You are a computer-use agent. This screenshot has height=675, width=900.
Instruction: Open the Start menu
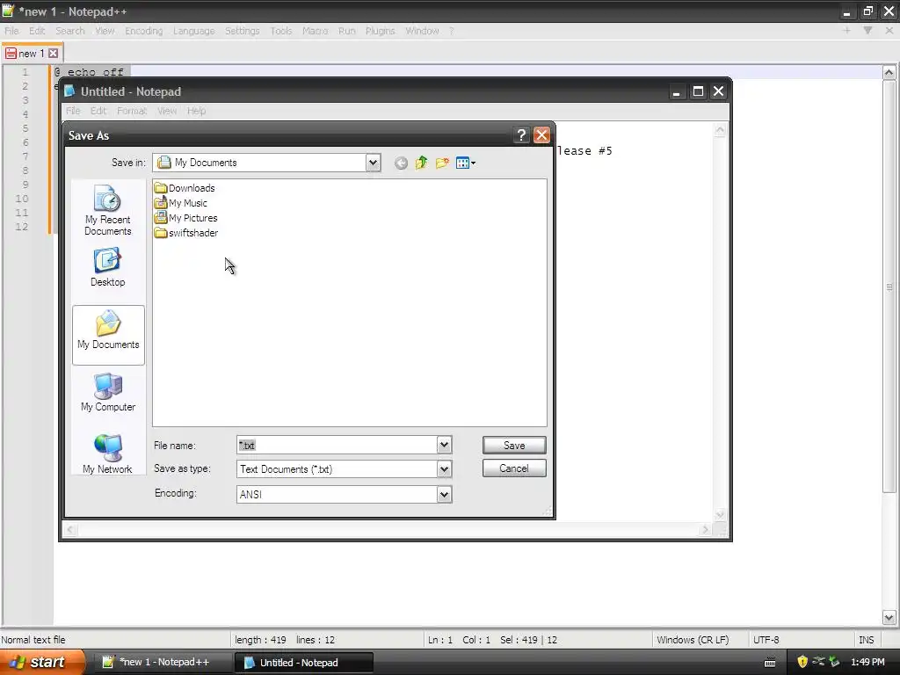point(41,662)
